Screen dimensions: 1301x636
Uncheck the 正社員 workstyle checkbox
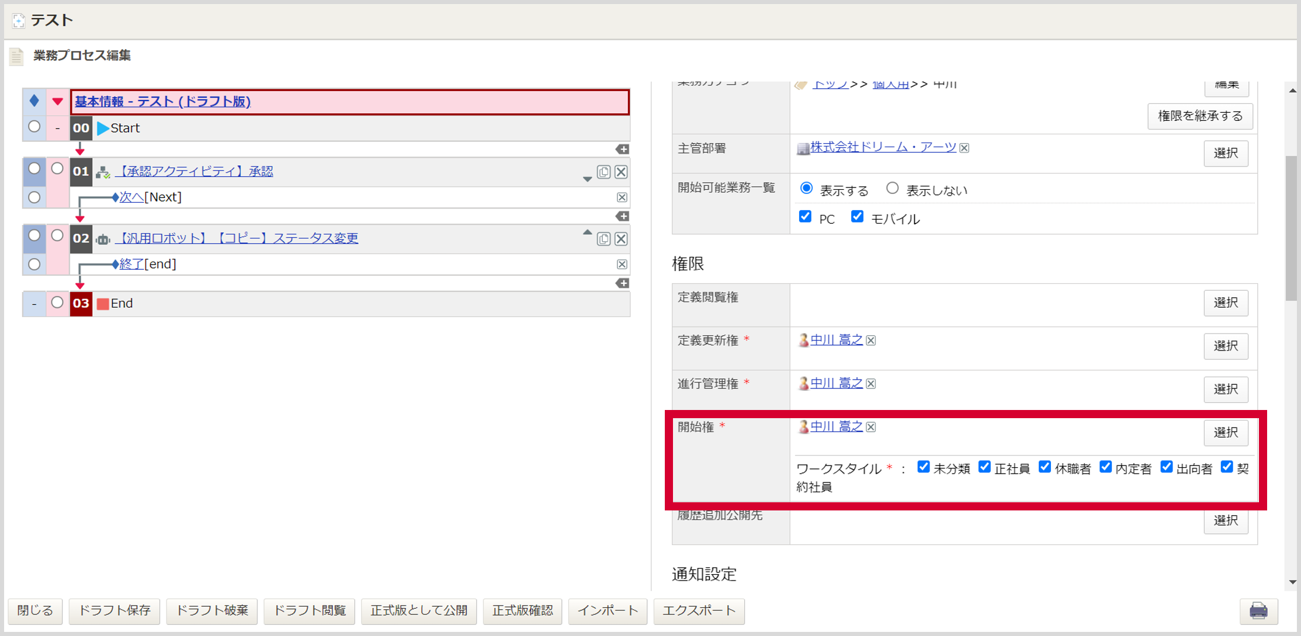click(984, 467)
